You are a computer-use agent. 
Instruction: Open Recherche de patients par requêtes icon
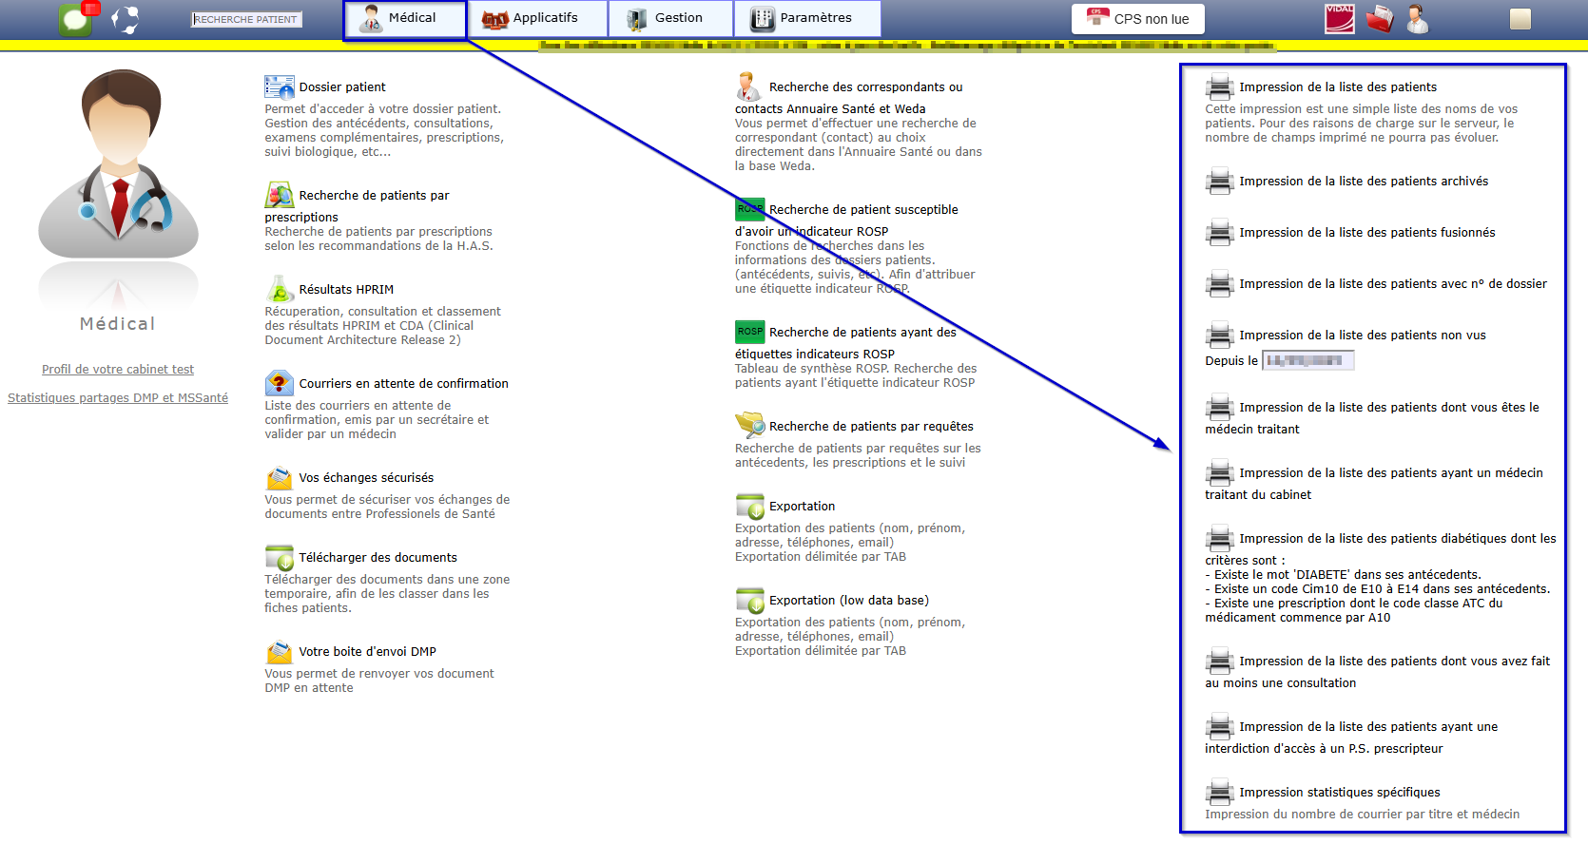click(x=749, y=425)
